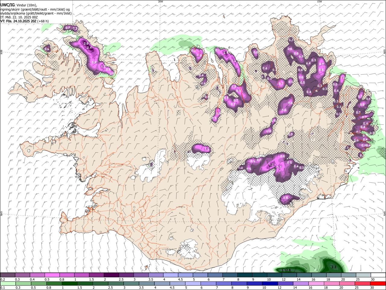386x290 pixels.
Task: Click the bright red rain swatch after 30
Action: tap(378, 284)
